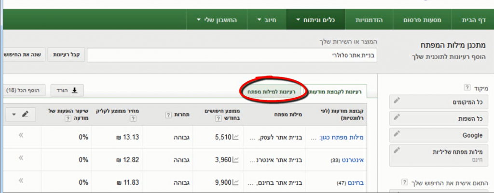494x193 pixels.
Task: Switch to רעיונות למילות מפתח tab
Action: (x=271, y=92)
